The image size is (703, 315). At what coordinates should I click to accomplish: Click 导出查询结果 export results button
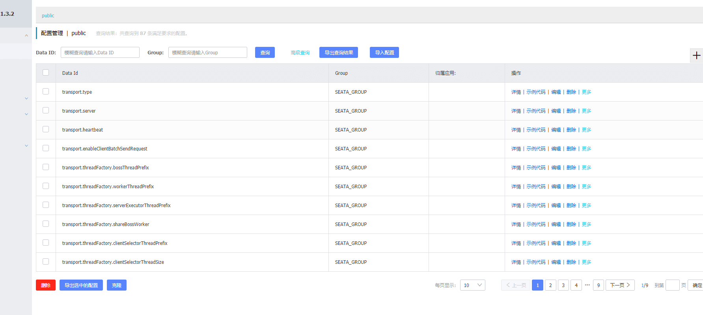(x=339, y=52)
